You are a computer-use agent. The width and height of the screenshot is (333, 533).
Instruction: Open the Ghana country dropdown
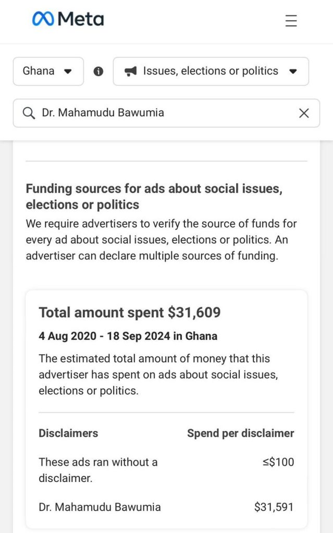click(48, 71)
